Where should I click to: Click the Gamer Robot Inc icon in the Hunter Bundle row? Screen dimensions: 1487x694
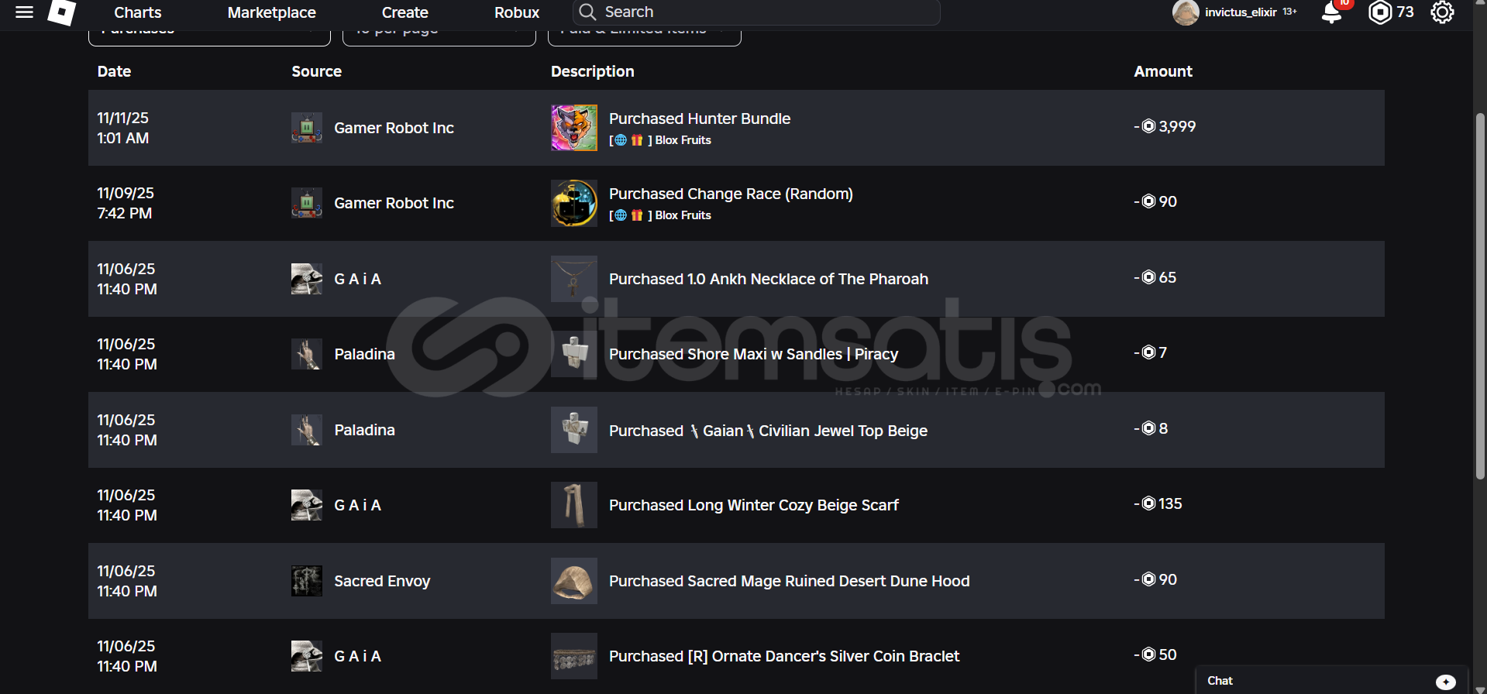(x=307, y=128)
